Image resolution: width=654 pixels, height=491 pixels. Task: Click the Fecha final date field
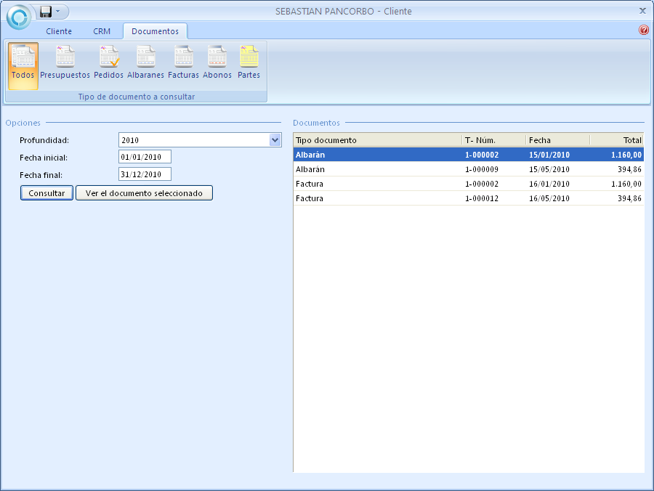(145, 174)
